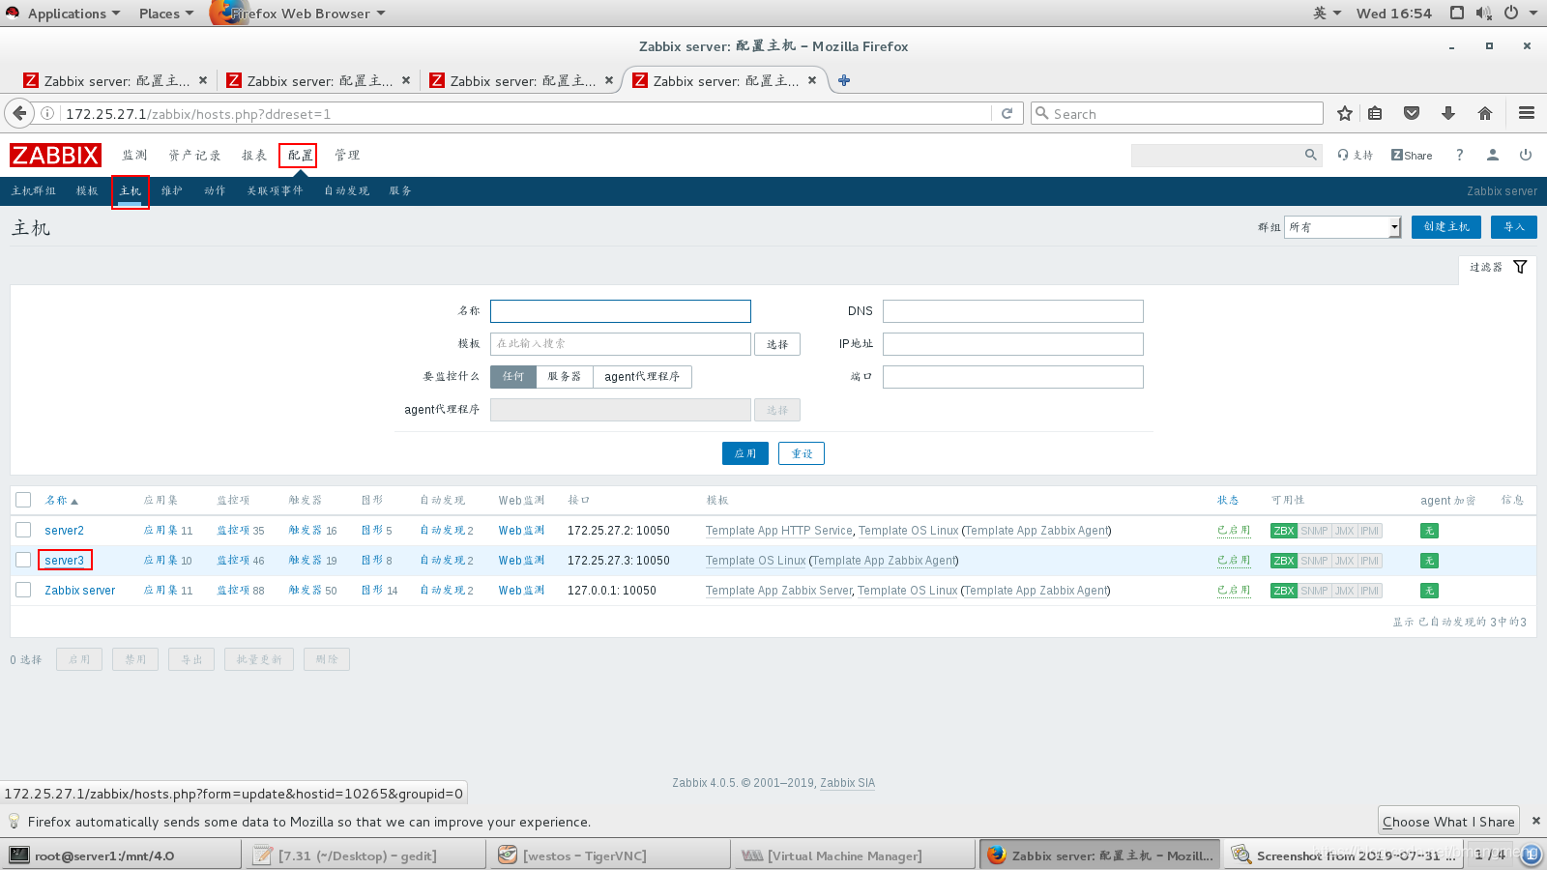
Task: Click the Firefox Search box
Action: click(x=1177, y=113)
